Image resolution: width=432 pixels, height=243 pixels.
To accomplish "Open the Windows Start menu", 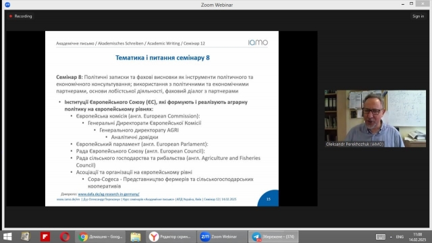I will [7, 237].
